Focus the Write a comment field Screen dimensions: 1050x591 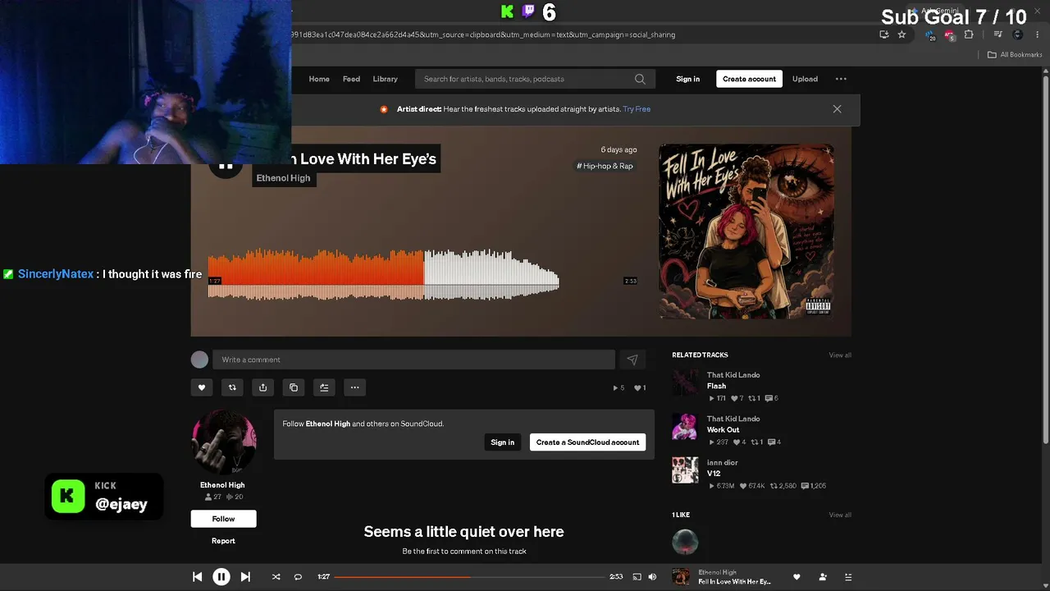[x=413, y=360]
